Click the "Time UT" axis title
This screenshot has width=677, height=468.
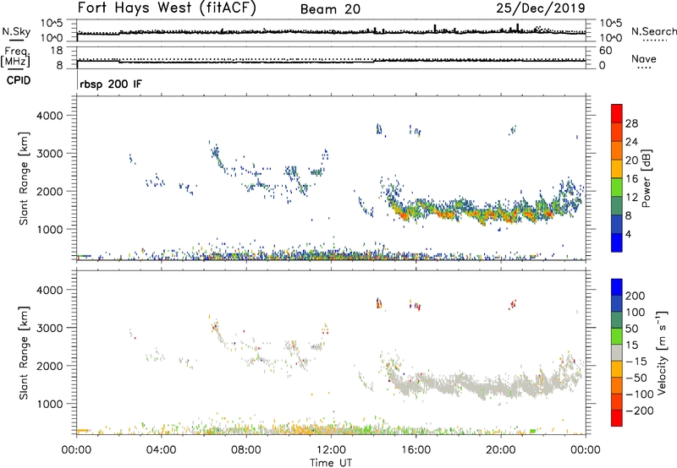331,462
